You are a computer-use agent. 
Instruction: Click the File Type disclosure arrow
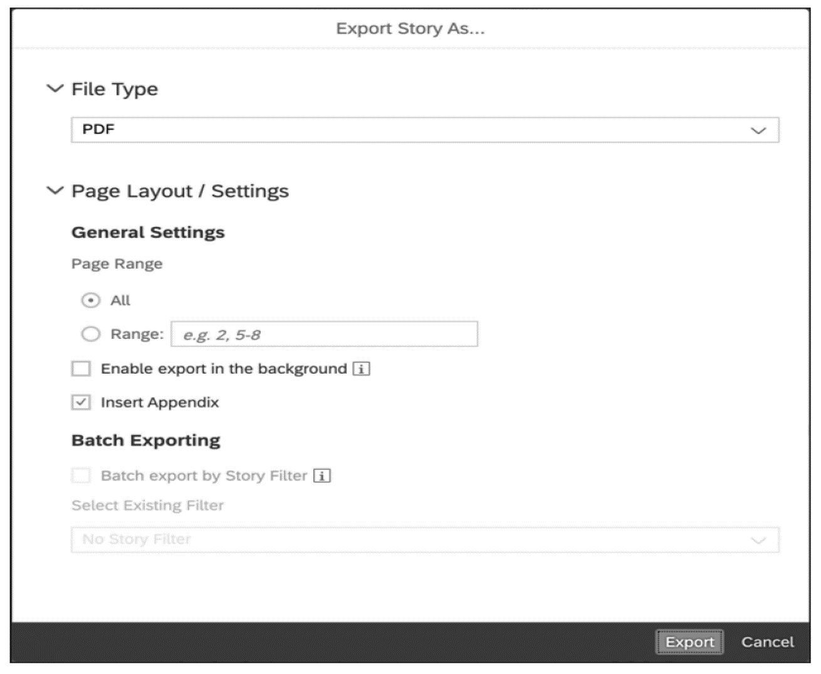coord(54,88)
